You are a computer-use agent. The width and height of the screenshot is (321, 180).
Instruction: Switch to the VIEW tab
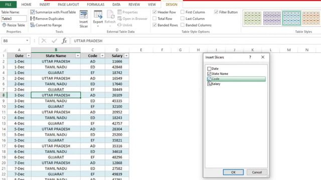click(151, 4)
